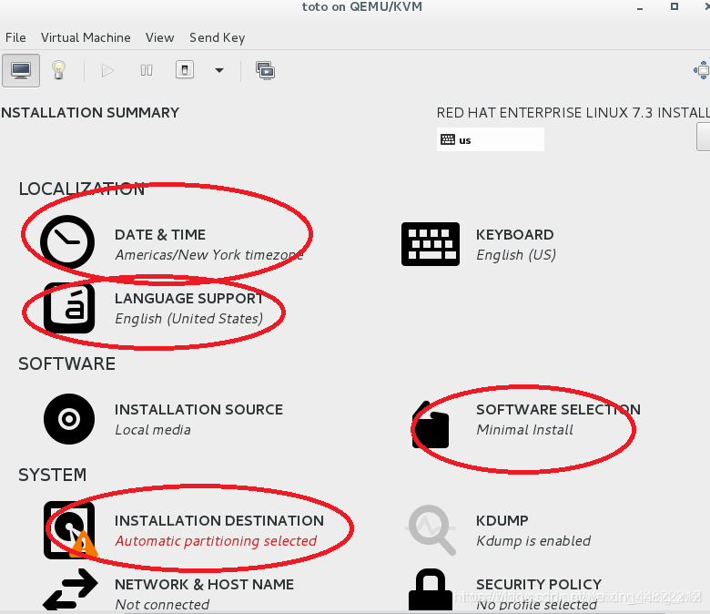
Task: Minimize the toto QEMU/KVM window
Action: pyautogui.click(x=640, y=7)
